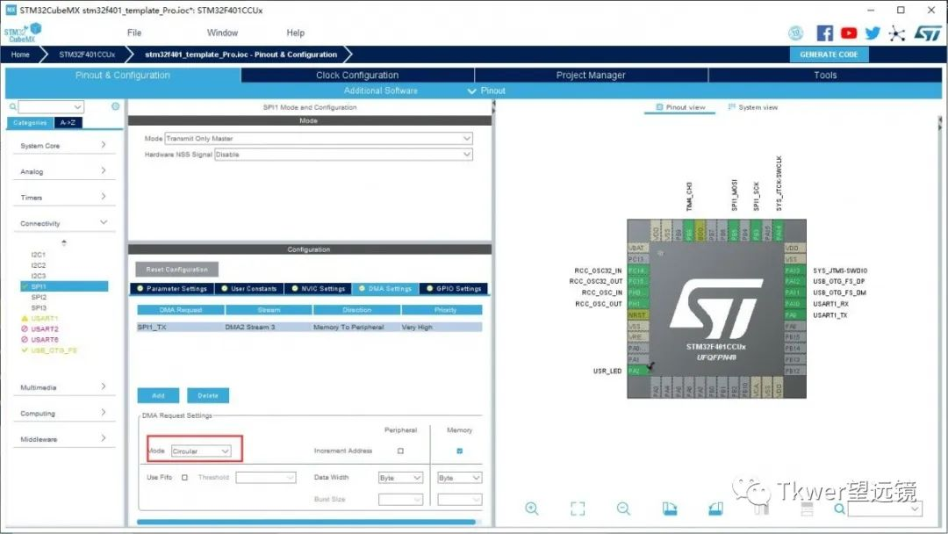Click the ST logo in header
Screen dimensions: 948x534
(x=928, y=33)
